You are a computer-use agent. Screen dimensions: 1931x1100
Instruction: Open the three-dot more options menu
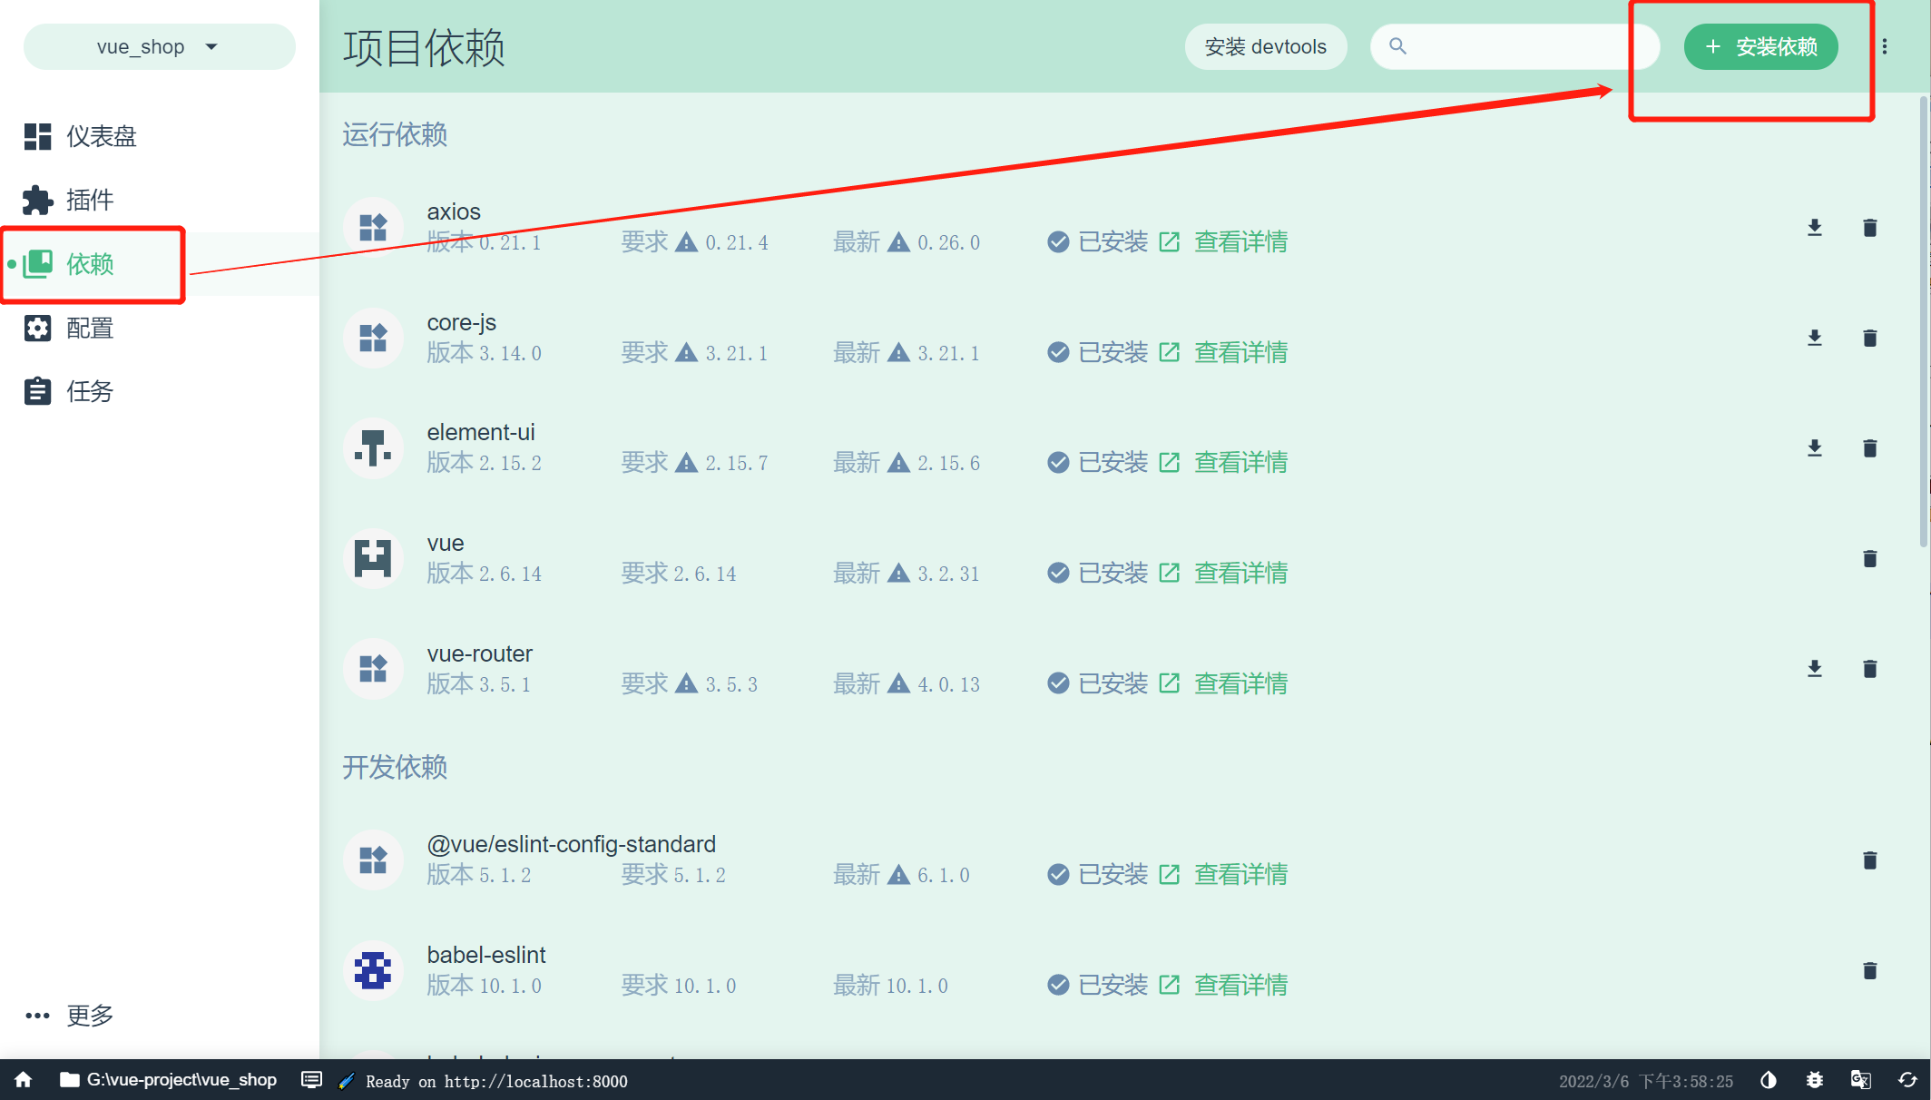[x=1885, y=47]
